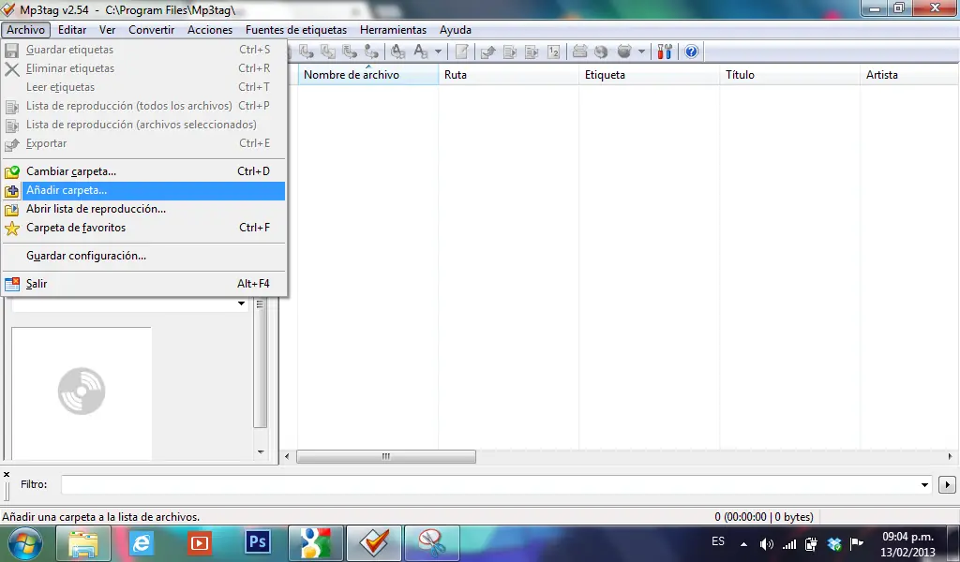Select Abrir lista de reproducción... entry

coord(143,209)
